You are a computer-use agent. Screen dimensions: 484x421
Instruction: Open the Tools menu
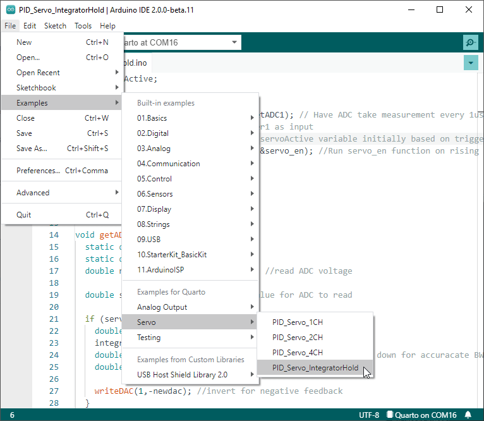(83, 26)
